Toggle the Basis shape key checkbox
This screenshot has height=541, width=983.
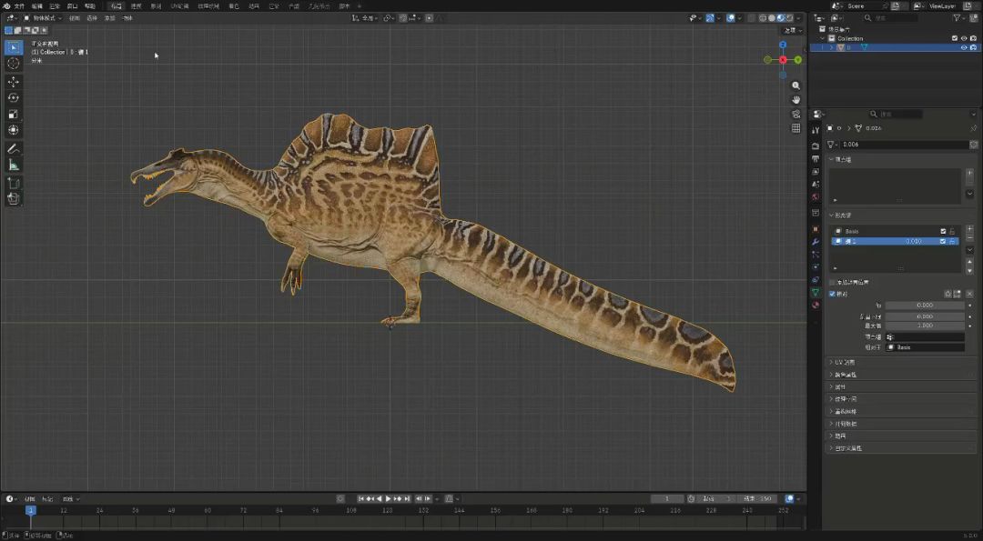tap(943, 231)
